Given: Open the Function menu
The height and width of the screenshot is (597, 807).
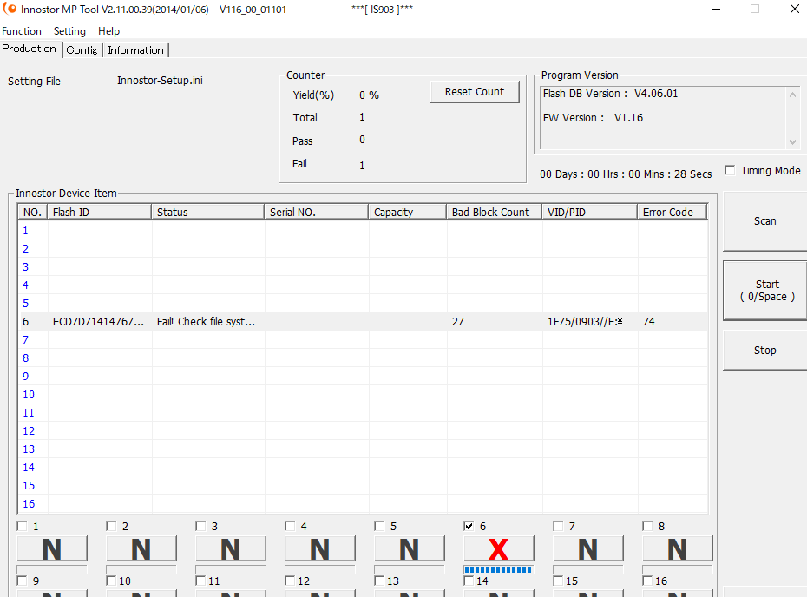Looking at the screenshot, I should tap(22, 31).
